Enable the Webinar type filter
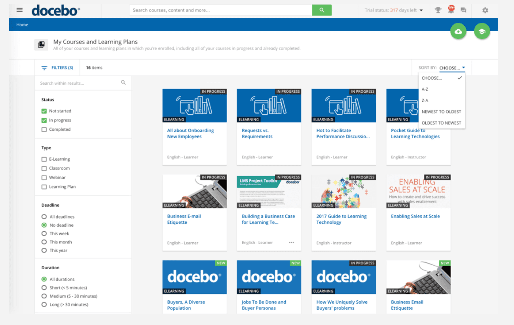Viewport: 514px width, 325px height. [44, 177]
